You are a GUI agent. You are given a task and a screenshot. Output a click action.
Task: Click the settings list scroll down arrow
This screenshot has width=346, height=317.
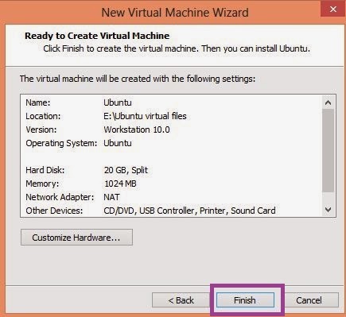coord(328,210)
